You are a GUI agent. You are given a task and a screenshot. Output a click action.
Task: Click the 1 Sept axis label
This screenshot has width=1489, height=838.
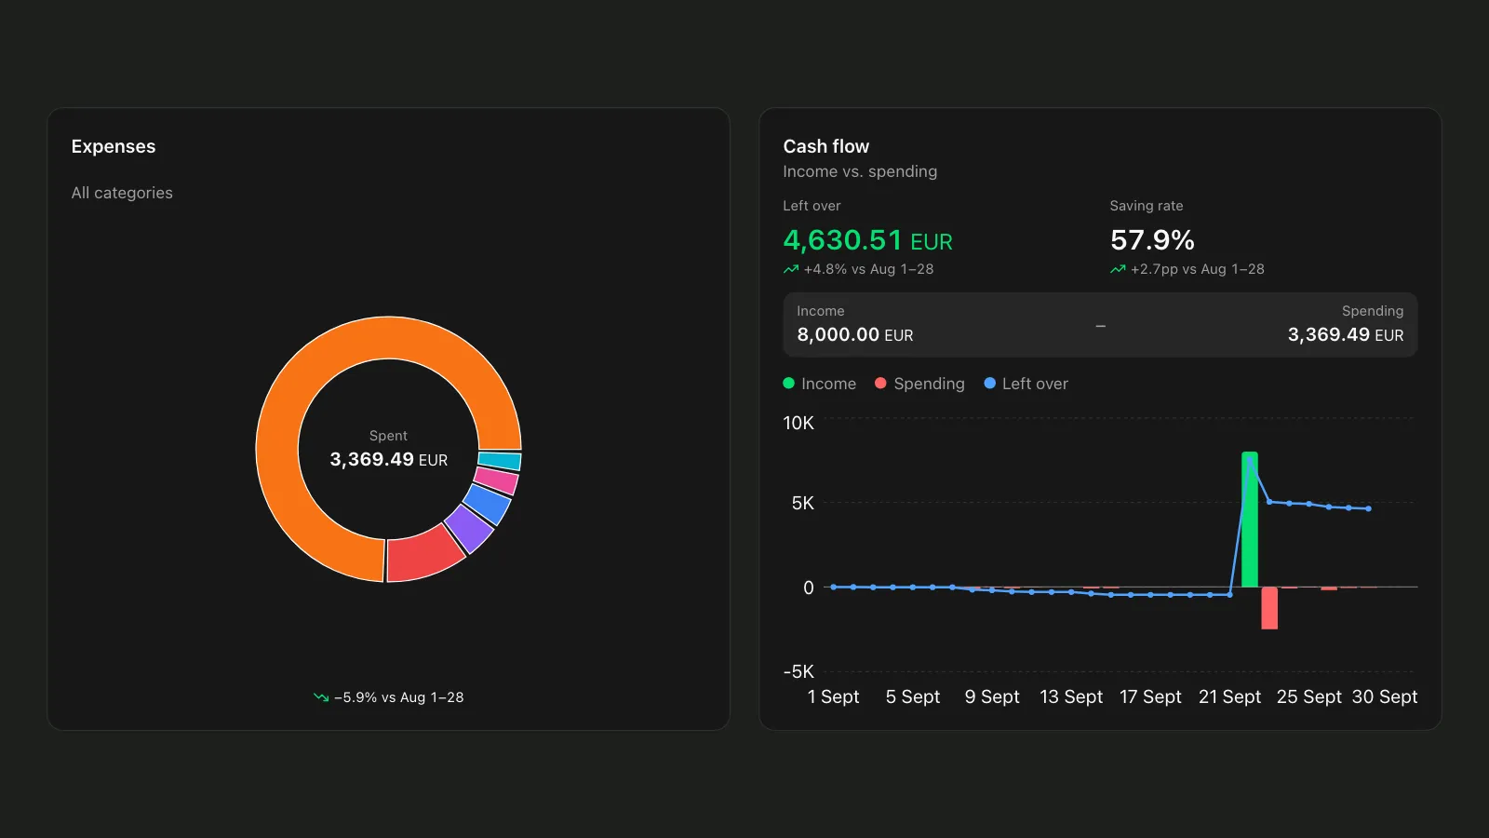click(833, 696)
